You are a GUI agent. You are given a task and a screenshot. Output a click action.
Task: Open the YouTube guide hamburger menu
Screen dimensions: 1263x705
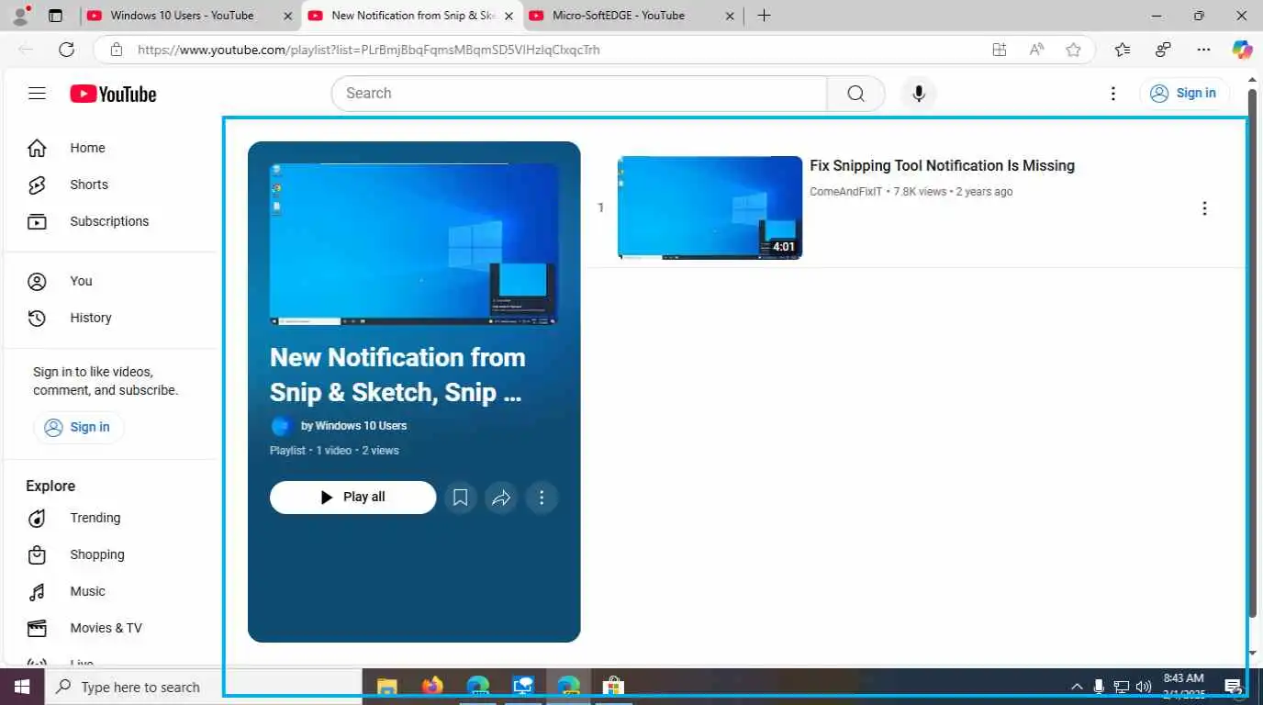click(x=37, y=94)
